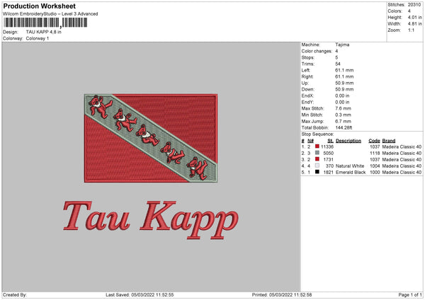Viewport: 425px width, 300px height.
Task: Click Trims value 54
Action: pyautogui.click(x=338, y=64)
